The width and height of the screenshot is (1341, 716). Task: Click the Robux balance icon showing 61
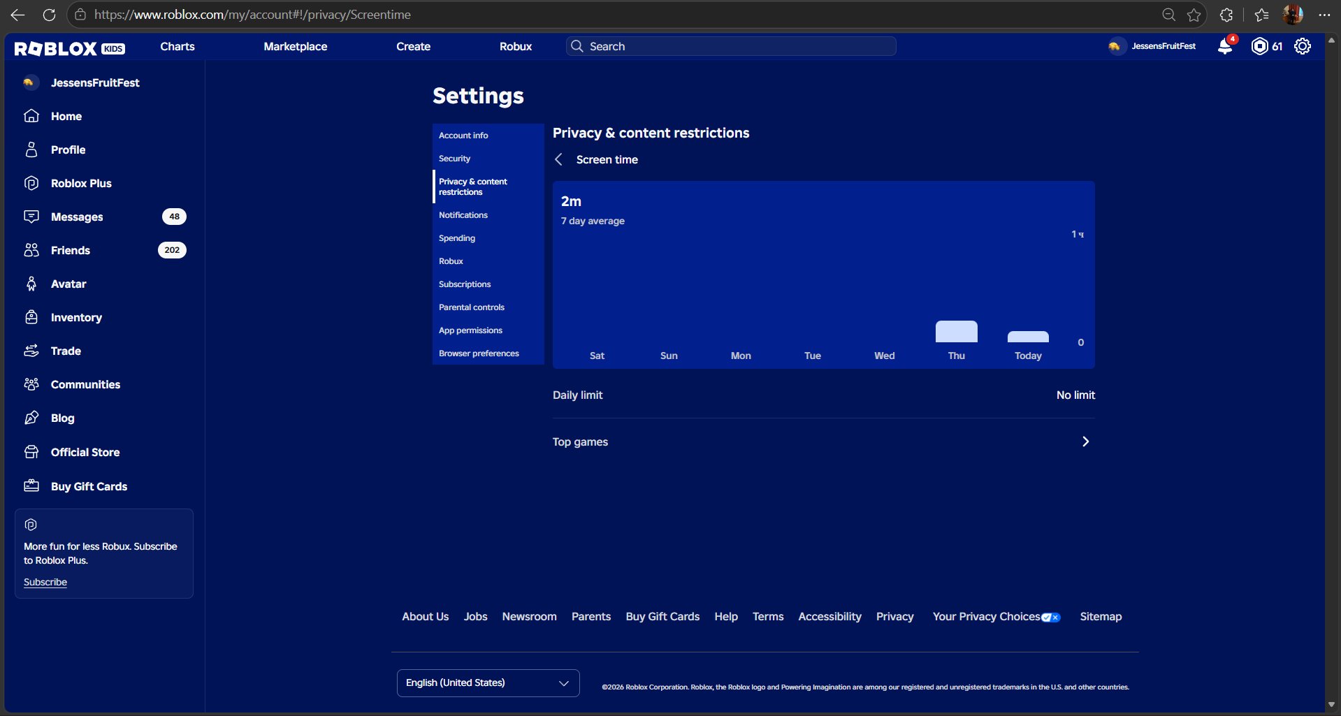pyautogui.click(x=1259, y=47)
